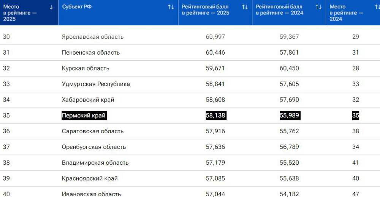Click on 'Красноярский край' in the list
The height and width of the screenshot is (200, 380).
tap(90, 178)
